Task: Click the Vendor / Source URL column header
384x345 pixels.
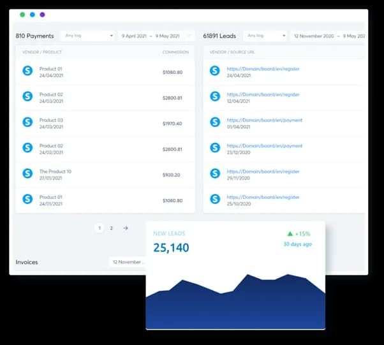Action: pos(232,52)
